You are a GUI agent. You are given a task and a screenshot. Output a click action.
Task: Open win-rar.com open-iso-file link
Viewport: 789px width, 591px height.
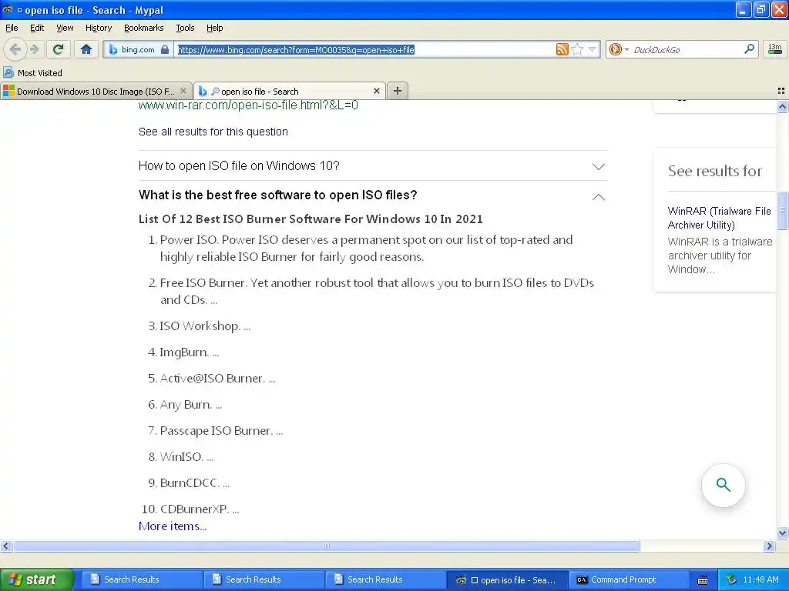pos(248,105)
